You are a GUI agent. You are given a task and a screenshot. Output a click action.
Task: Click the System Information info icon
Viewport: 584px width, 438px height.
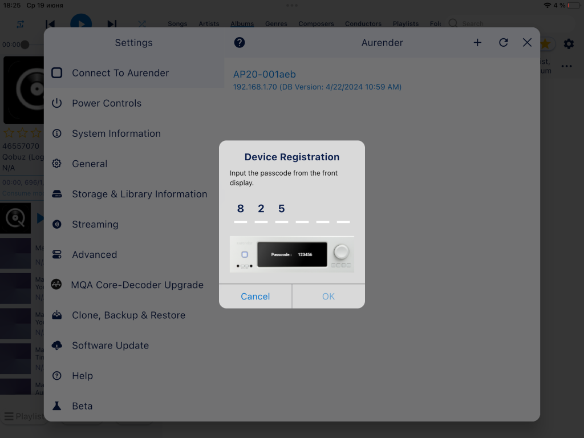(56, 133)
